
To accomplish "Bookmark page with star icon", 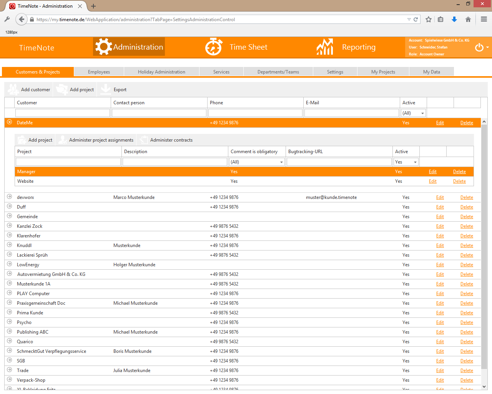I will 429,19.
